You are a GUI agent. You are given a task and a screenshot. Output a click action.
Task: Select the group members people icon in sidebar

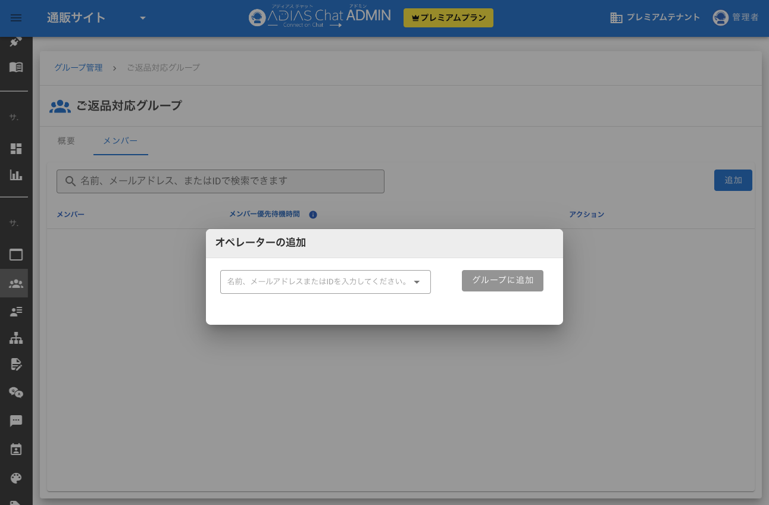pos(15,283)
